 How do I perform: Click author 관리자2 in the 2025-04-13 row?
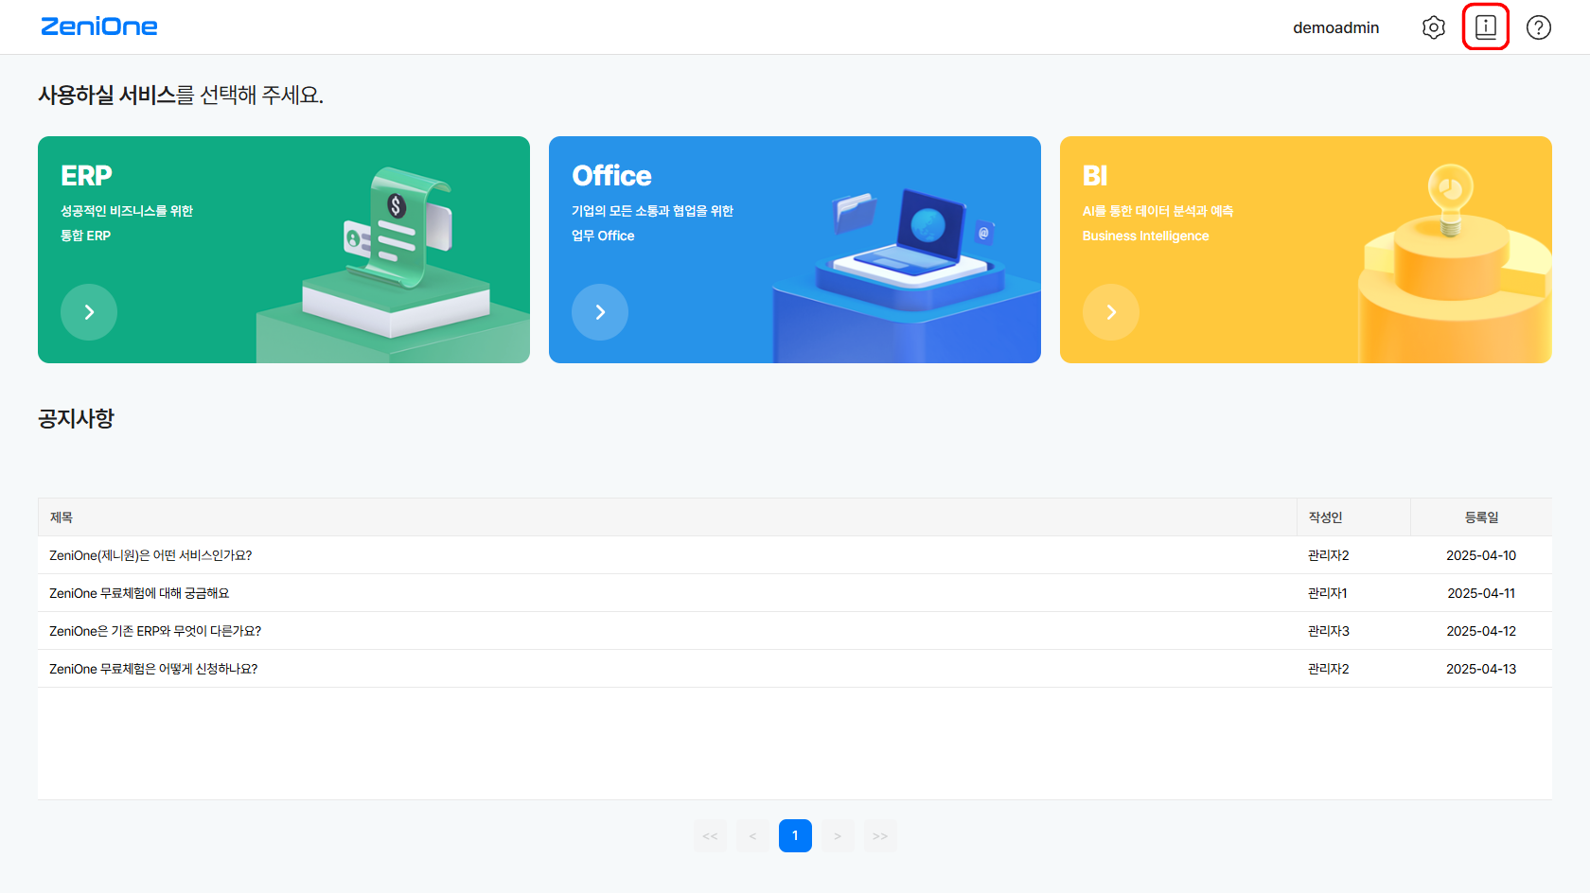pos(1329,669)
